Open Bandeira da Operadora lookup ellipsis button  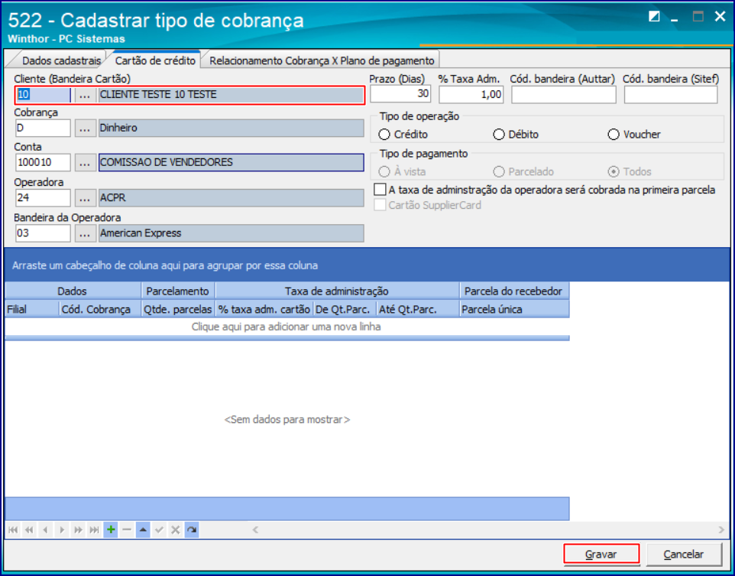(x=85, y=233)
